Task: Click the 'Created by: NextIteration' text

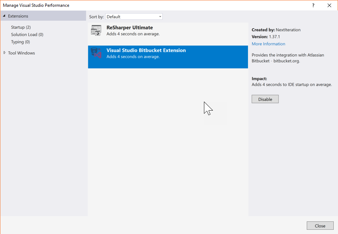Action: pos(276,30)
